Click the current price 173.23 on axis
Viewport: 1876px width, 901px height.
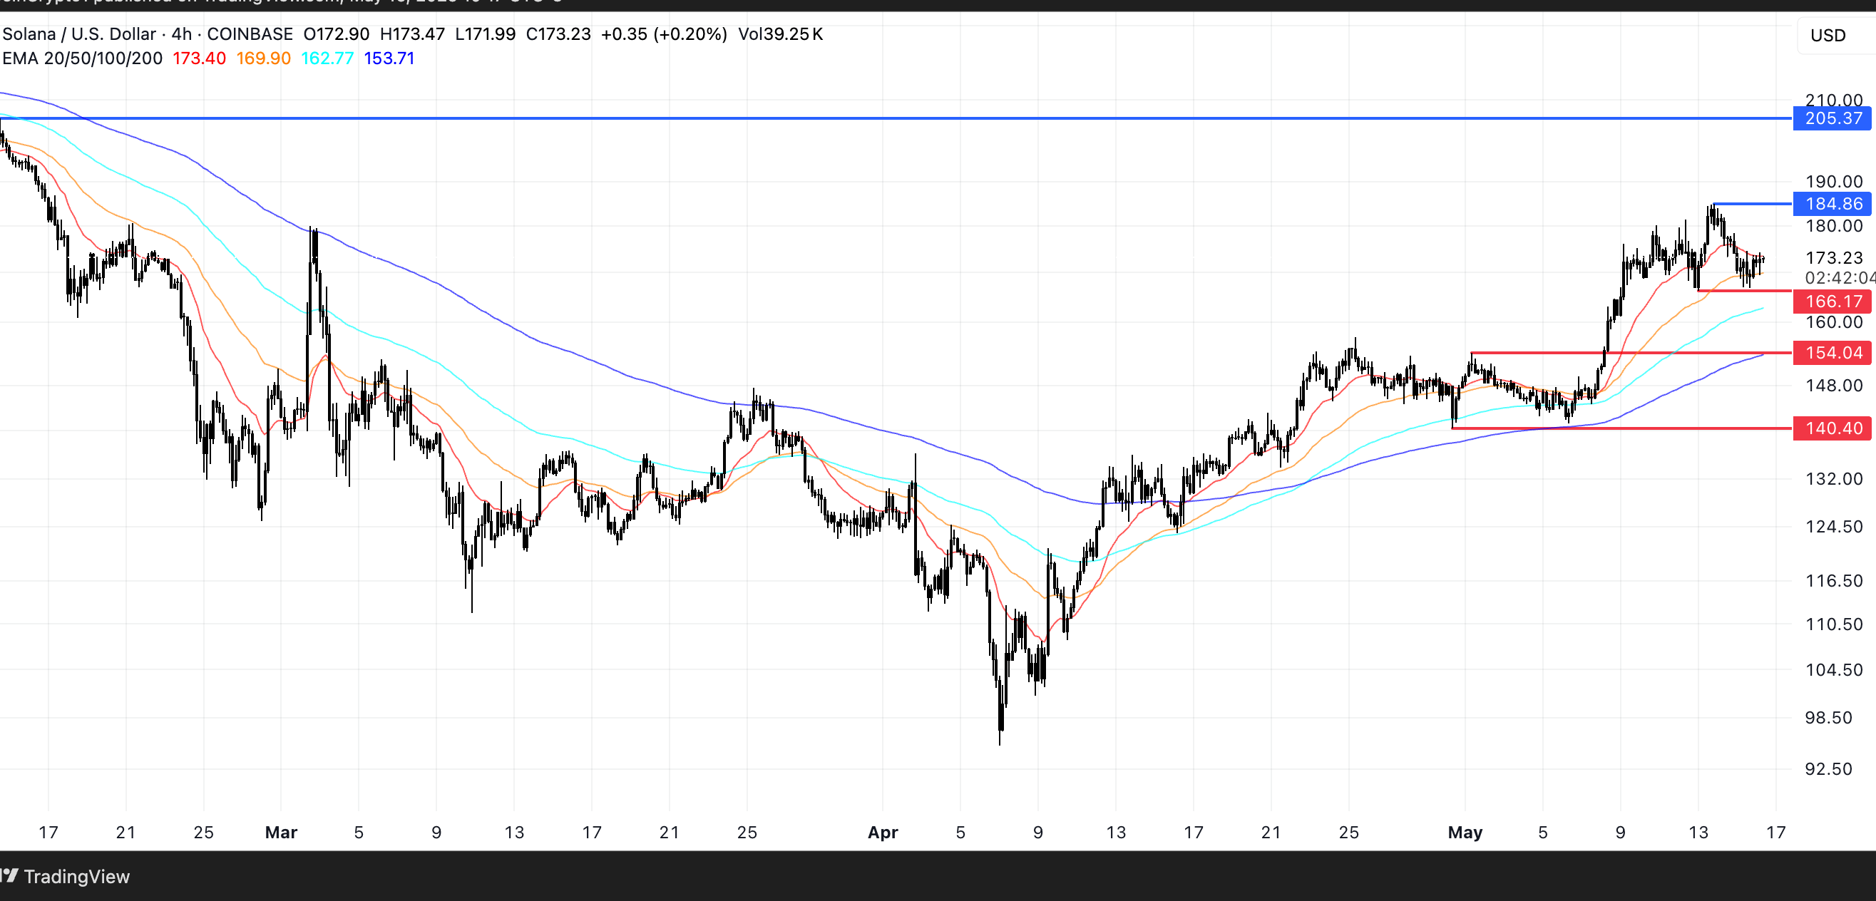(x=1834, y=257)
